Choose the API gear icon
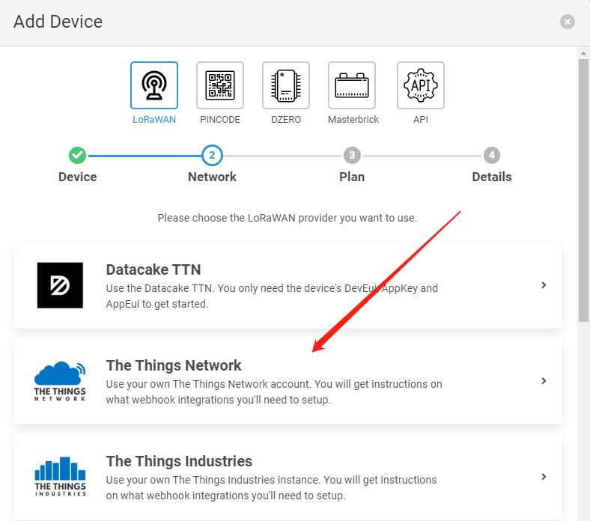This screenshot has width=590, height=521. click(421, 85)
